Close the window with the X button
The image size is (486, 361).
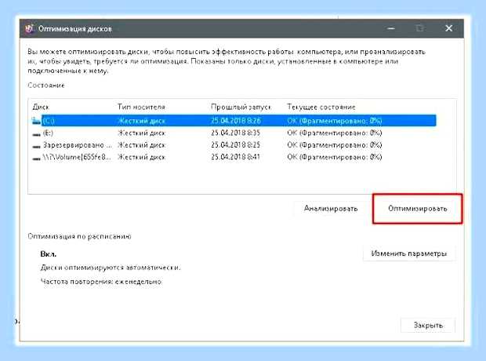tap(448, 28)
